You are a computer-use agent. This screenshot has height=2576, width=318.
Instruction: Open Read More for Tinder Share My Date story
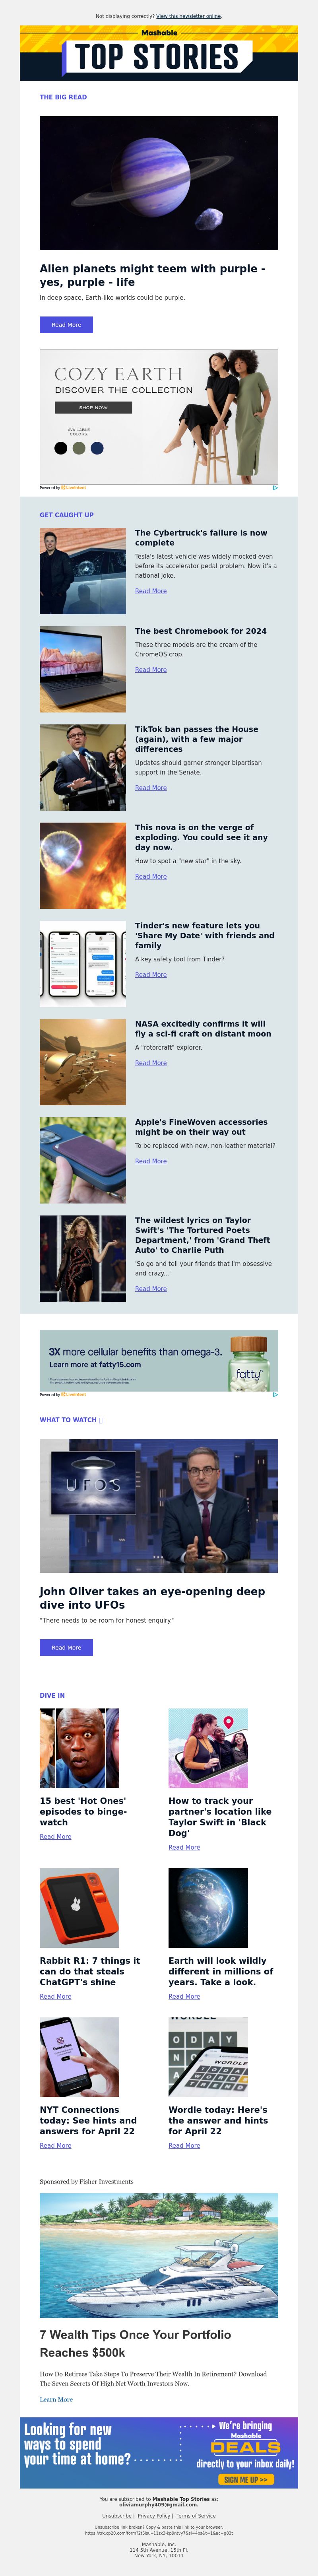[151, 975]
